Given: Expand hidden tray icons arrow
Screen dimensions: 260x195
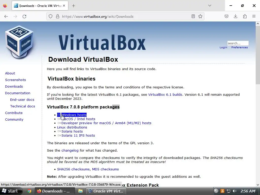Looking at the screenshot, I should tap(216, 191).
